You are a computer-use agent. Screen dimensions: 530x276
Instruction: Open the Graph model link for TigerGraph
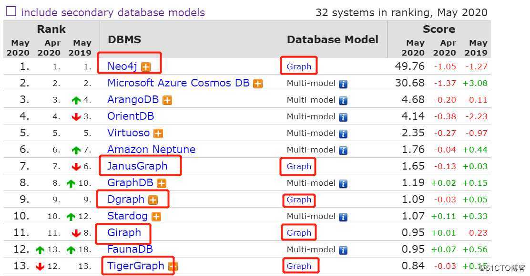pos(299,266)
